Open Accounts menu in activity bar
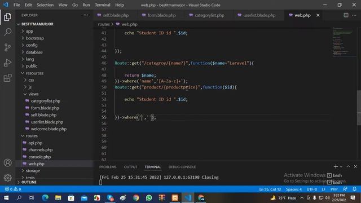 click(x=7, y=163)
